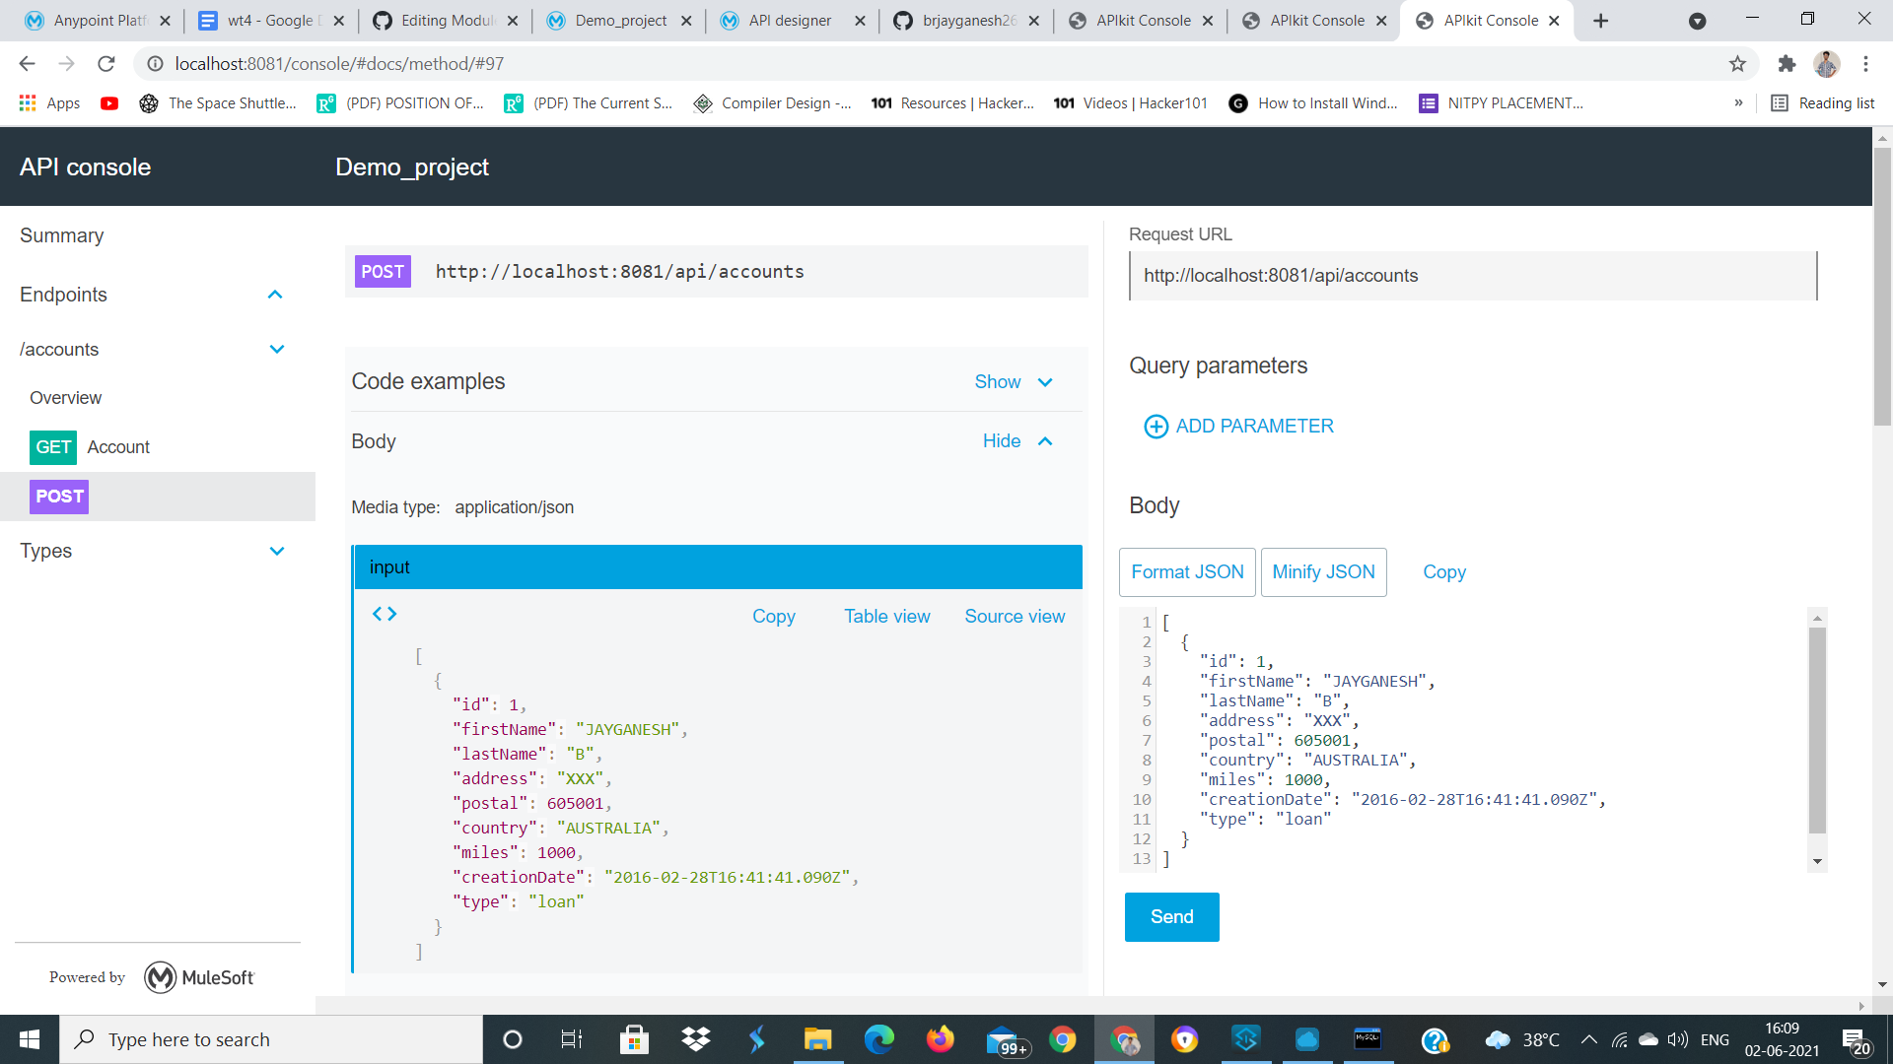Click the Chrome extensions puzzle icon

(x=1787, y=63)
